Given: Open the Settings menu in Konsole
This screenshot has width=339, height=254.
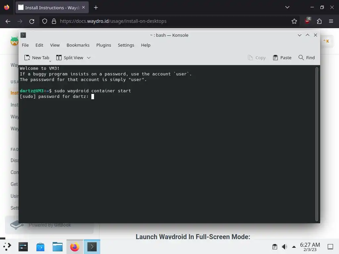Looking at the screenshot, I should 126,45.
